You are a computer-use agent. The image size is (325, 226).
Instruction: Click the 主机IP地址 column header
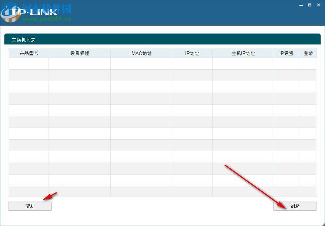click(x=242, y=53)
